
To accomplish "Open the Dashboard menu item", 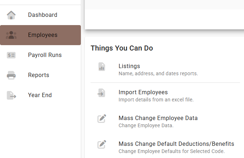I will 42,15.
